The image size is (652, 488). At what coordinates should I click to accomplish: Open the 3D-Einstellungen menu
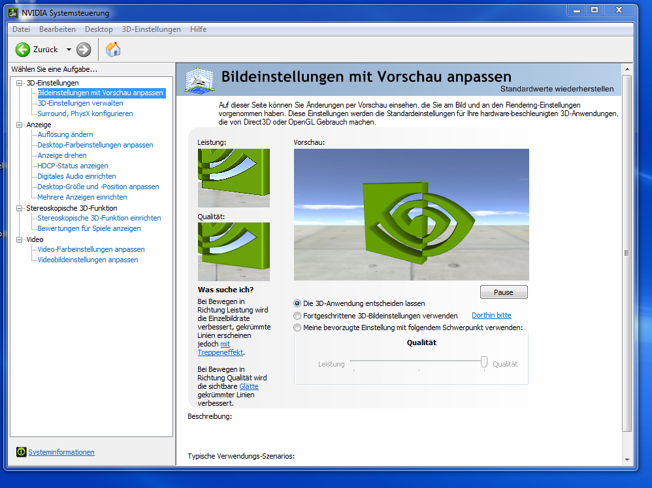(x=152, y=29)
